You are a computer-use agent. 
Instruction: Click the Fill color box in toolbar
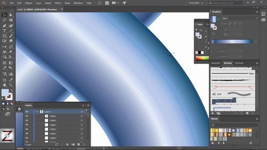[5, 92]
